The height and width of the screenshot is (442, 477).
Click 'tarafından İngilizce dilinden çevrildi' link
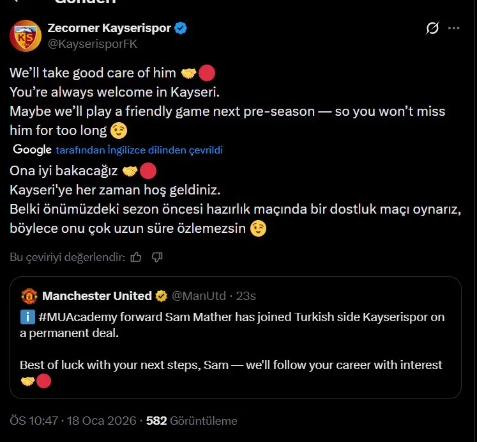pyautogui.click(x=139, y=150)
